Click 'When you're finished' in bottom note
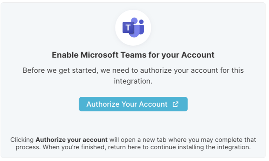The image size is (269, 161). (x=74, y=147)
